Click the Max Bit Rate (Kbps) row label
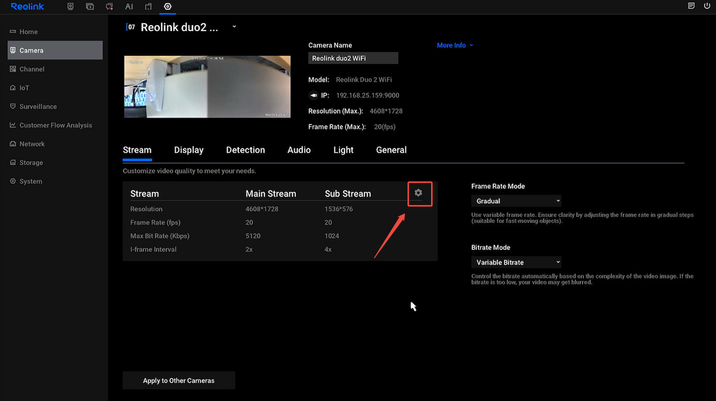Viewport: 716px width, 401px height. [160, 236]
